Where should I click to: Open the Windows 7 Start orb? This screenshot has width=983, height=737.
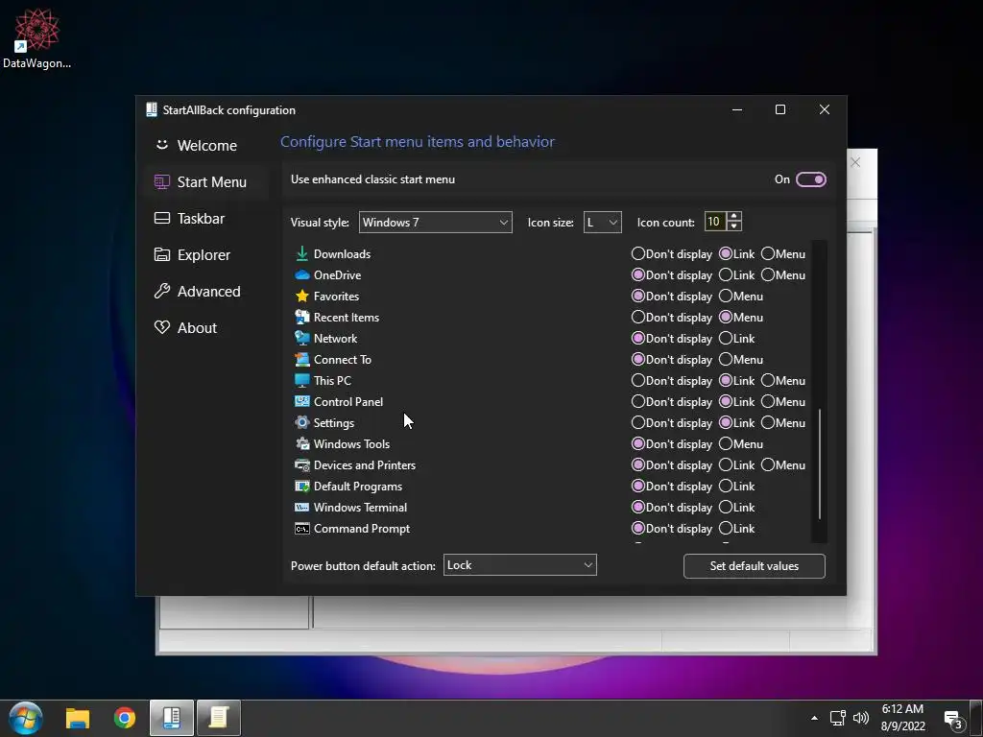click(26, 718)
